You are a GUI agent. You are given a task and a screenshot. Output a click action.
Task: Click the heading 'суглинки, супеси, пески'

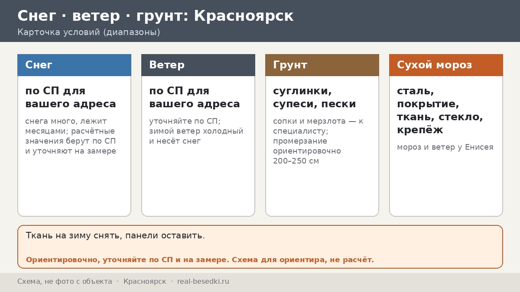315,98
